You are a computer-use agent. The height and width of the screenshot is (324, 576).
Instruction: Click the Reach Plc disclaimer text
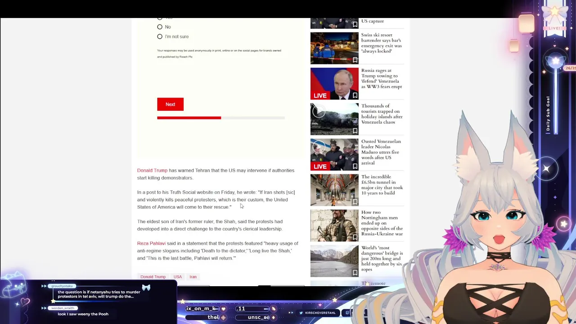pos(219,54)
